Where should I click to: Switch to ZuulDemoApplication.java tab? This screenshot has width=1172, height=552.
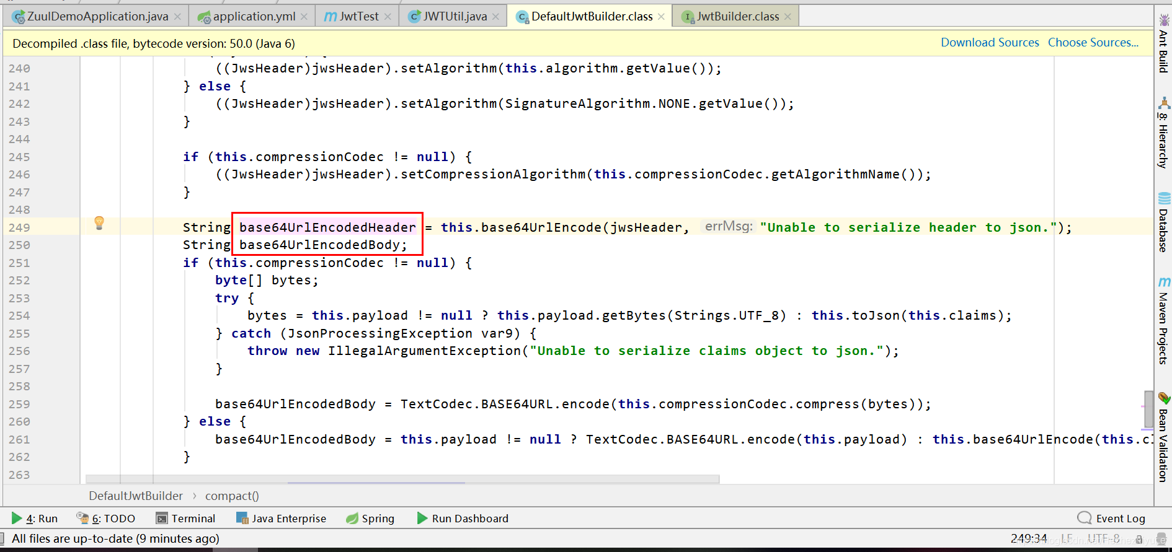pos(97,17)
